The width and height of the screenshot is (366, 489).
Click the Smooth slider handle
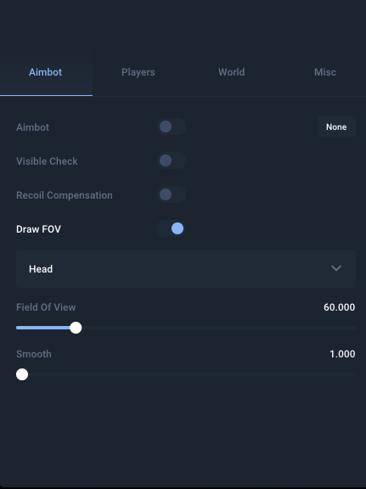tap(22, 374)
